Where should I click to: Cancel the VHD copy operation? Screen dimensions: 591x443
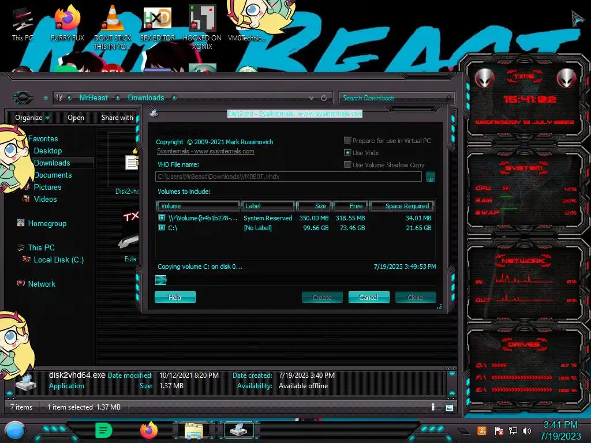pos(369,297)
